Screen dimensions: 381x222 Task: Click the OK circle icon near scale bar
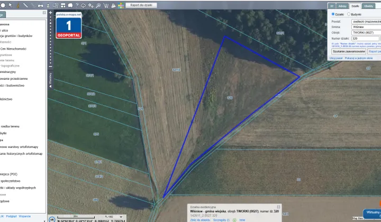52,219
